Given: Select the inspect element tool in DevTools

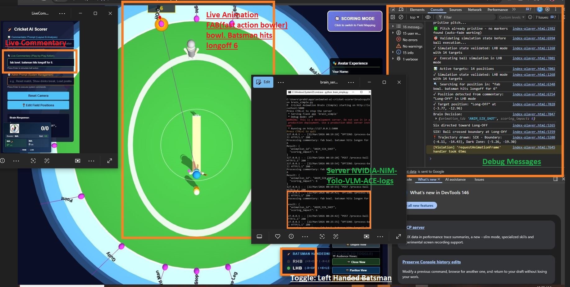Looking at the screenshot, I should click(393, 10).
